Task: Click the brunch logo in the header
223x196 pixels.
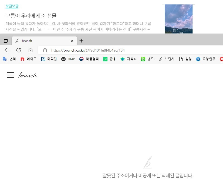Action: (x=28, y=75)
